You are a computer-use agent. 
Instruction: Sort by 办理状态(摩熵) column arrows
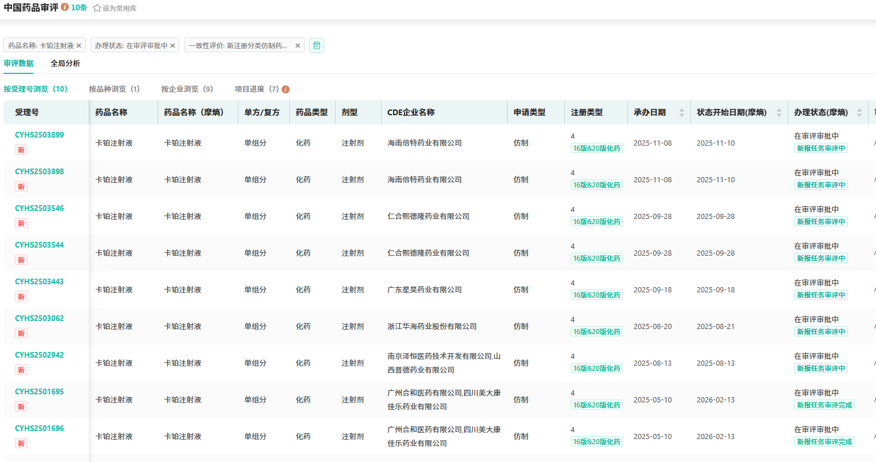pyautogui.click(x=859, y=113)
